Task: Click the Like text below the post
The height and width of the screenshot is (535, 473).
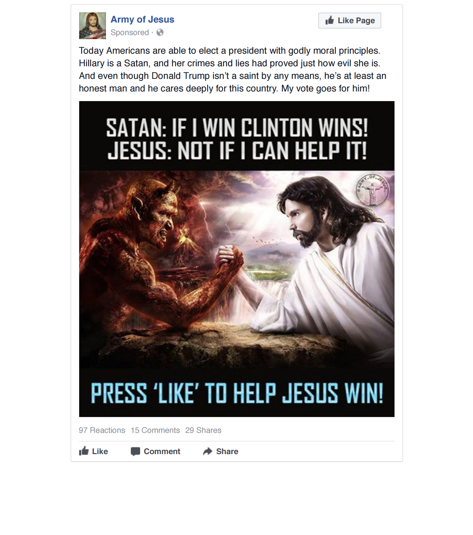Action: point(100,451)
